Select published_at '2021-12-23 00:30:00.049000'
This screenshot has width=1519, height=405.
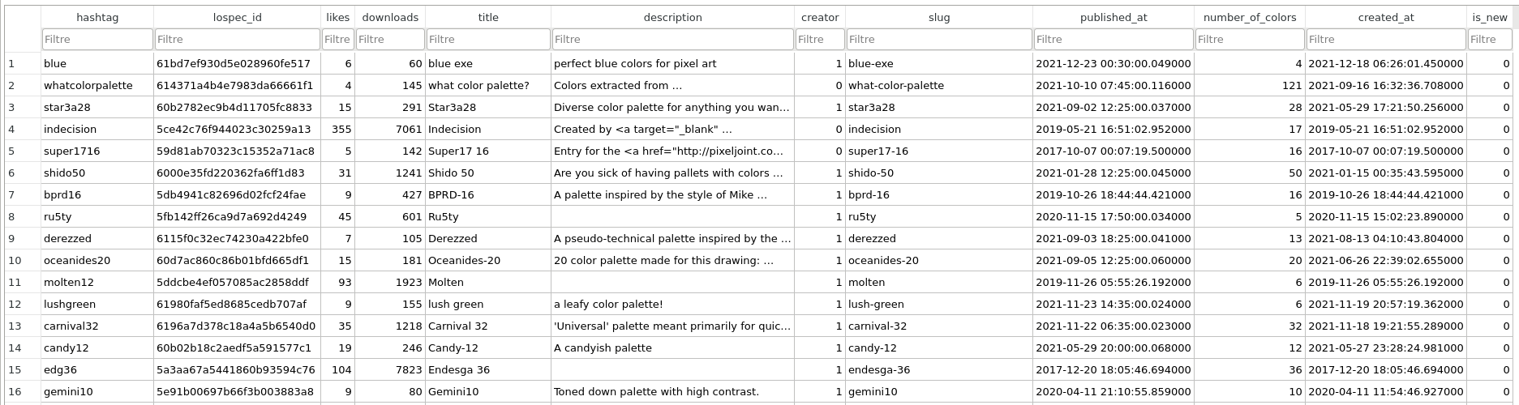1114,63
